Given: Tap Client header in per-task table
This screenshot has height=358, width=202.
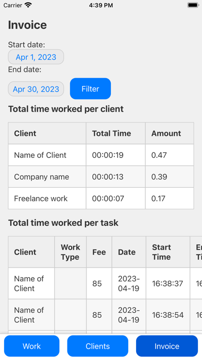Looking at the screenshot, I should (x=25, y=252).
